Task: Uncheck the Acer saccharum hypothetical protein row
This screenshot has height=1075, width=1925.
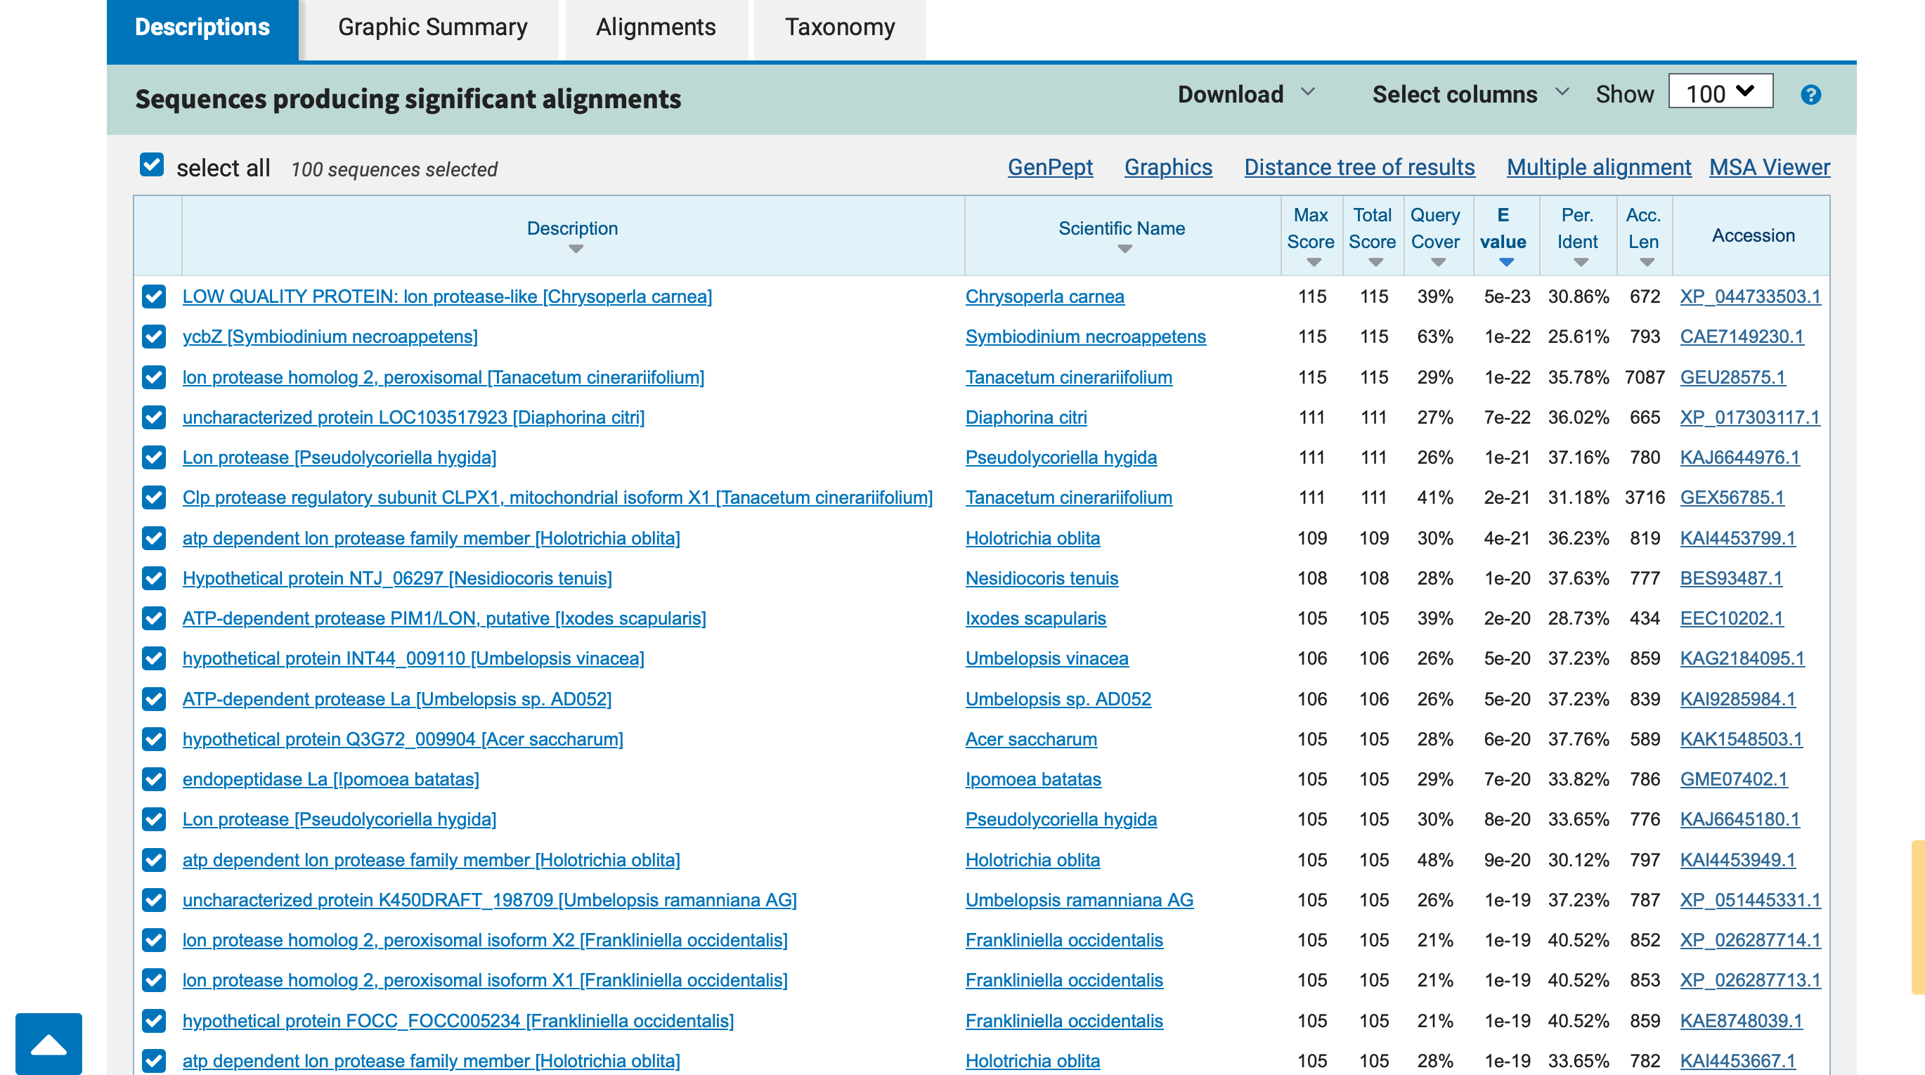Action: click(154, 739)
